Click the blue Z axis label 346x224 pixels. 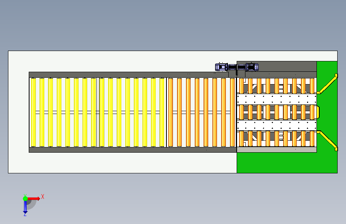pos(25,214)
